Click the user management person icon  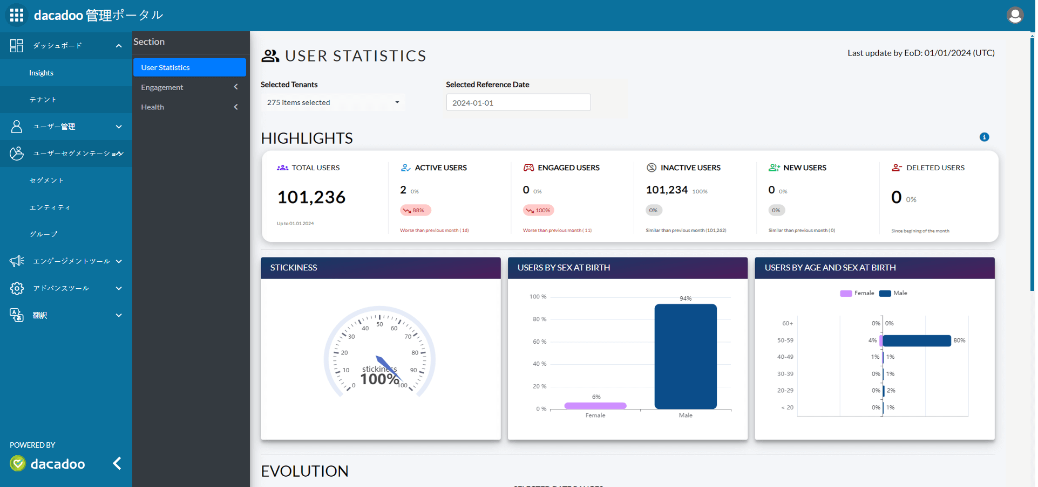pos(17,127)
